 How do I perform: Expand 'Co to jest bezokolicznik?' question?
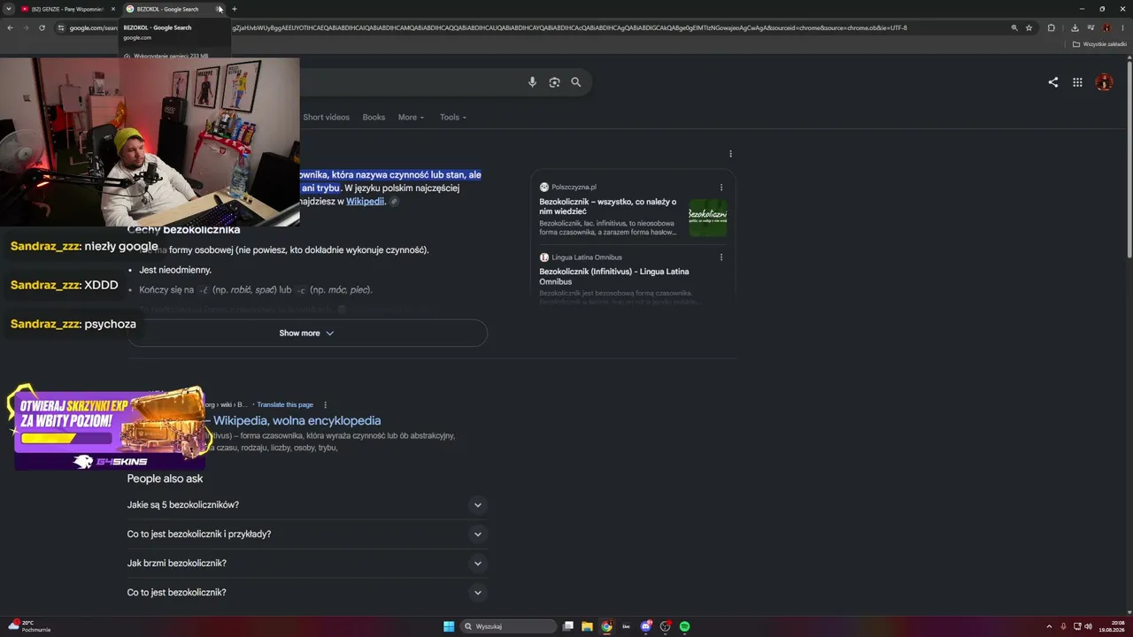coord(307,593)
